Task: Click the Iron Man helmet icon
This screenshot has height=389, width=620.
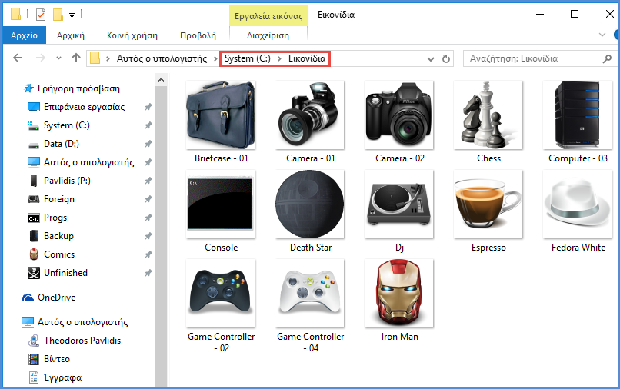Action: coord(399,294)
